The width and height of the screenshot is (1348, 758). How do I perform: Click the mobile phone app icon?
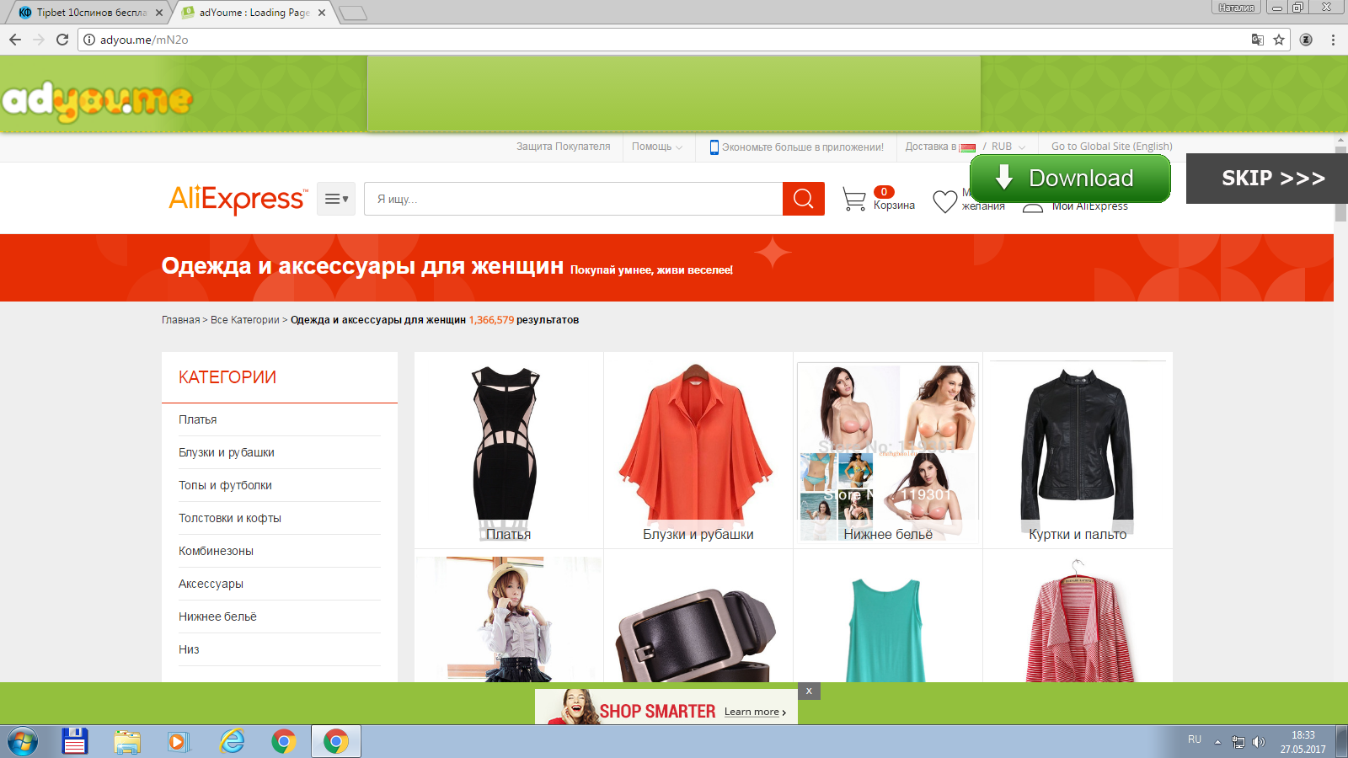714,147
